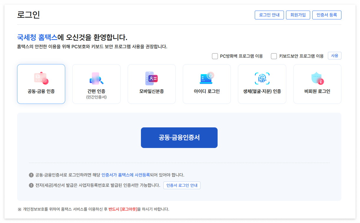Open 인증서 로그인 안내 button
Screen dimensions: 360x223
click(182, 185)
